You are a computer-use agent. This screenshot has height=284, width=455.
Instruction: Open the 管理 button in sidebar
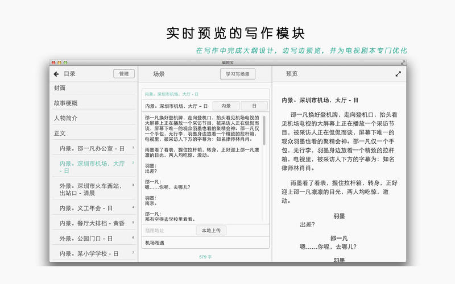point(124,74)
